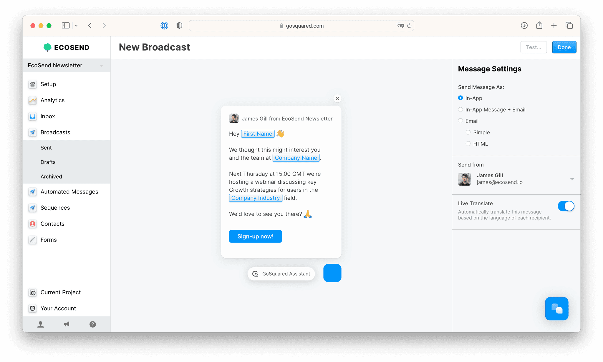Click the Company Name merge tag
The image size is (603, 362).
tap(296, 158)
